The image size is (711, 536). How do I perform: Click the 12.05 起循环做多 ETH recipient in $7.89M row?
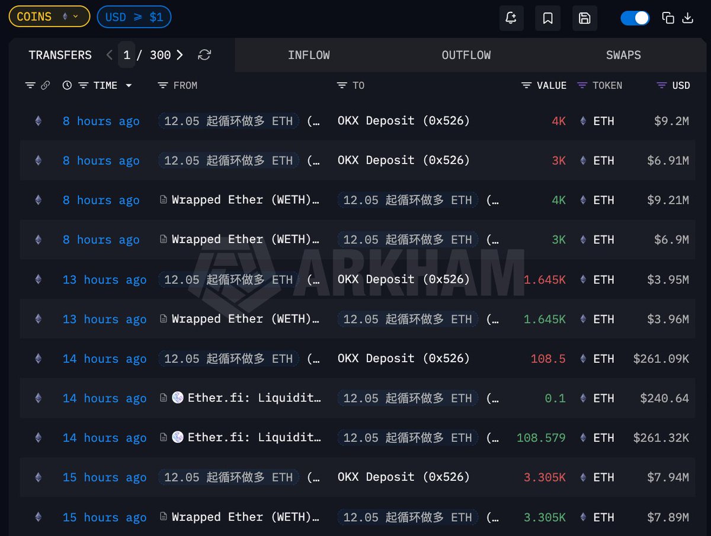point(408,517)
